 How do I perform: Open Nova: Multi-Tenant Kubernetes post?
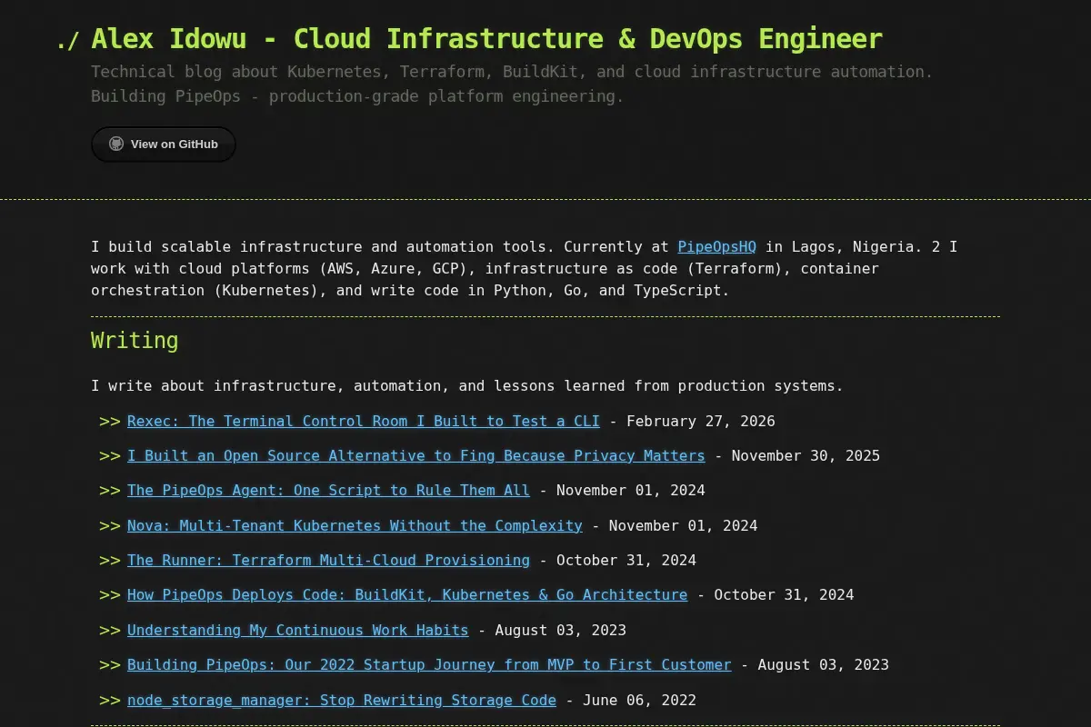(x=355, y=526)
